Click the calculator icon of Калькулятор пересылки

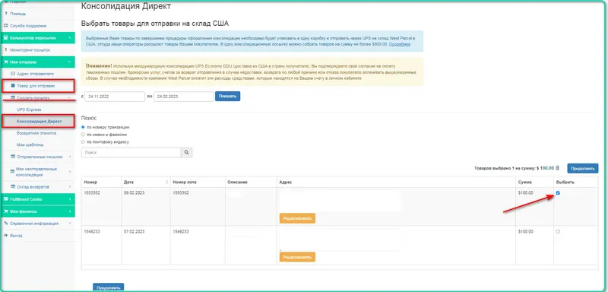tap(6, 38)
